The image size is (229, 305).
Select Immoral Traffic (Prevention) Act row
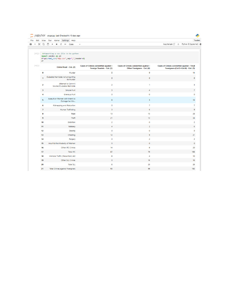coord(62,156)
